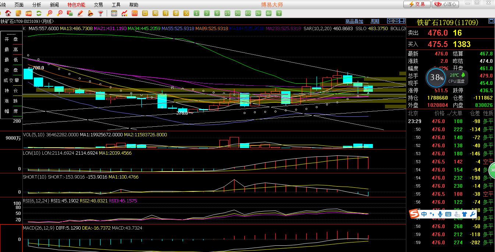Screen dimensions: 495x252
Task: Open the Sogou wrench settings icon
Action: click(x=473, y=214)
